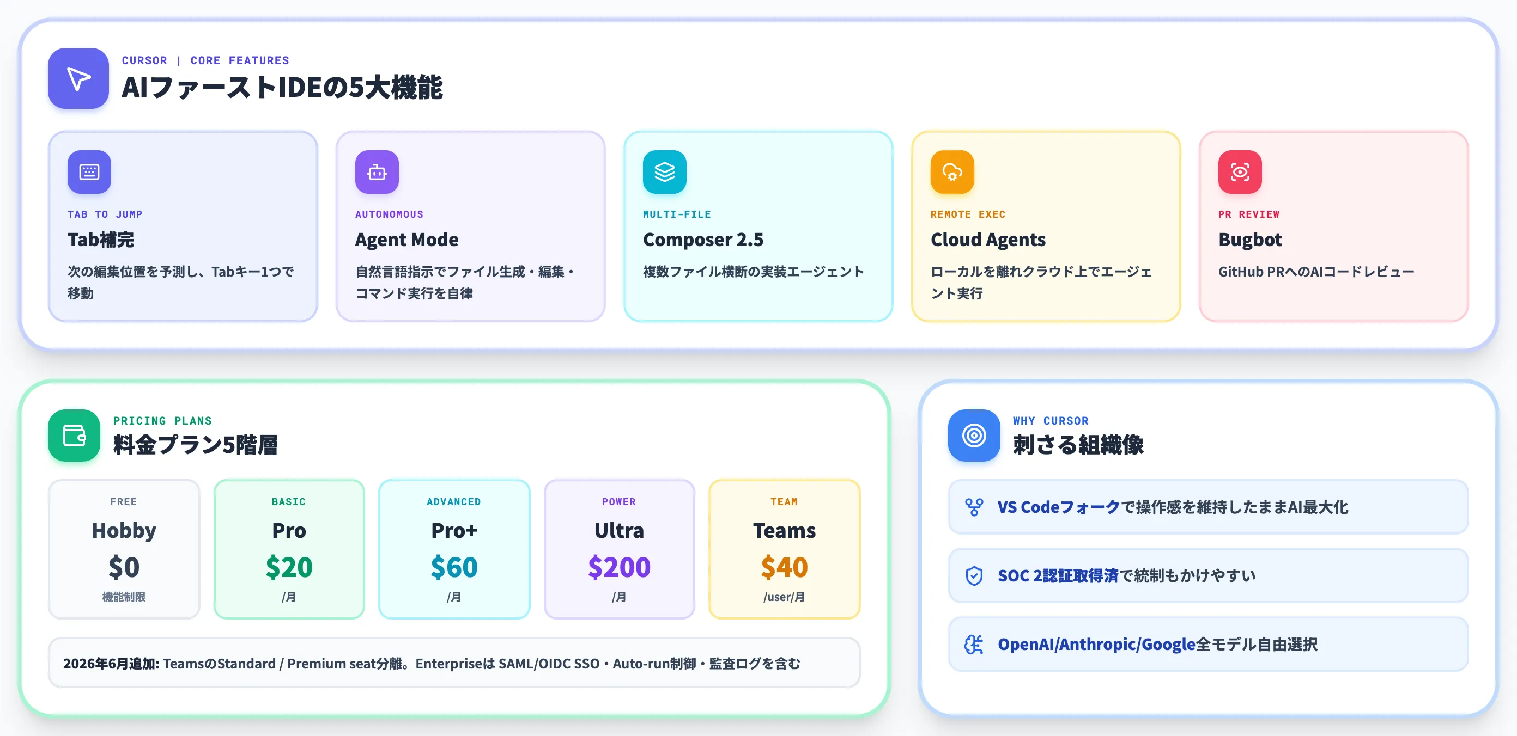Click the Cloud Agents title
Viewport: 1517px width, 736px height.
[987, 240]
